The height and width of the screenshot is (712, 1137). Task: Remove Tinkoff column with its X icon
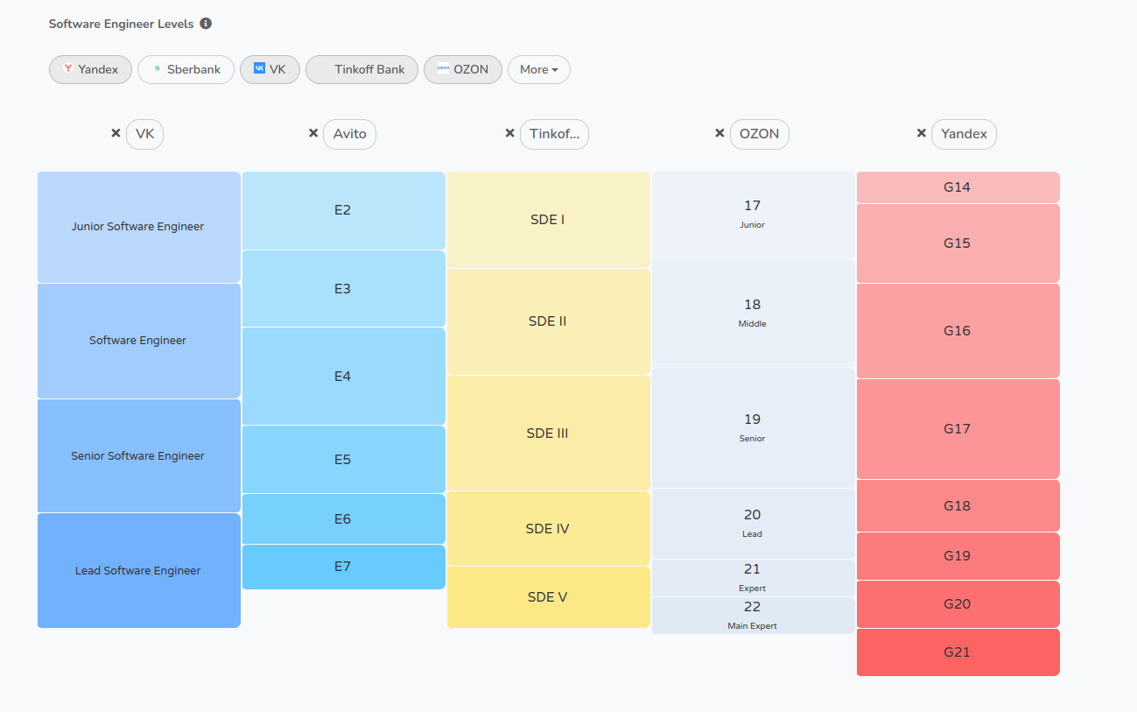[x=510, y=133]
